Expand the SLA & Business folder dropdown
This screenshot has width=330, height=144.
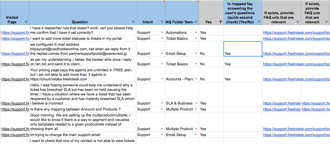tap(196, 103)
